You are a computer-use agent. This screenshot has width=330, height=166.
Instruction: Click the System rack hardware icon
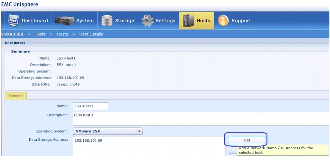[x=64, y=20]
